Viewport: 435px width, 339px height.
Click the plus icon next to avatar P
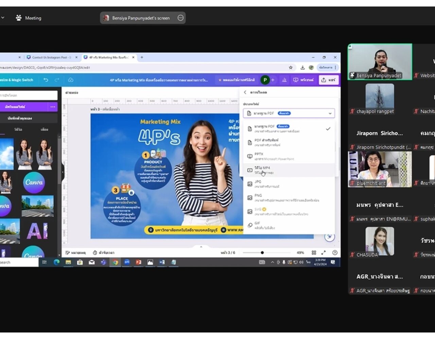[x=273, y=80]
